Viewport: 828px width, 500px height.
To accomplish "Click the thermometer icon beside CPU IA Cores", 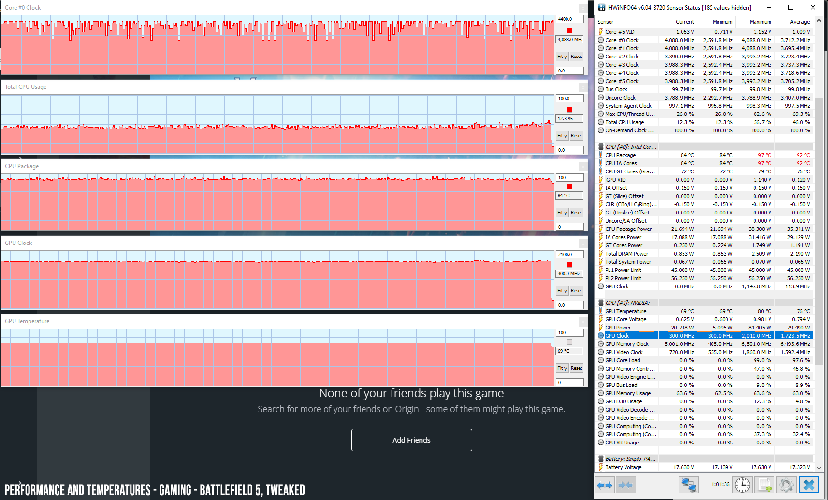I will click(600, 163).
